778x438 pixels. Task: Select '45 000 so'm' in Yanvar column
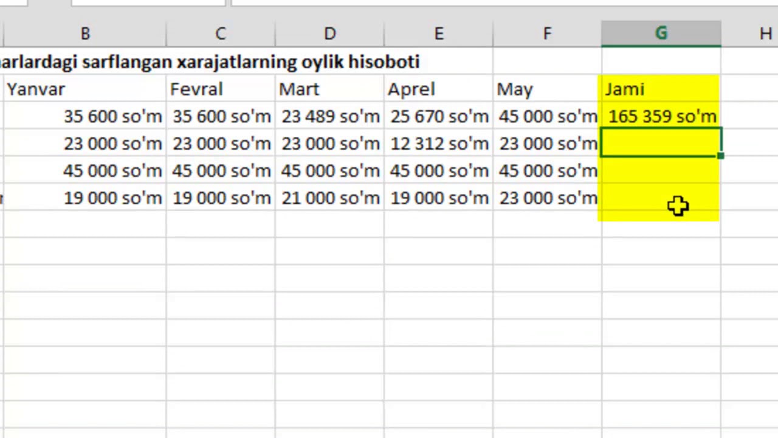(x=84, y=171)
